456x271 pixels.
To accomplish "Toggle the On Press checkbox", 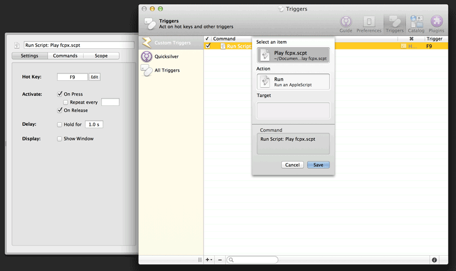I will pyautogui.click(x=60, y=94).
